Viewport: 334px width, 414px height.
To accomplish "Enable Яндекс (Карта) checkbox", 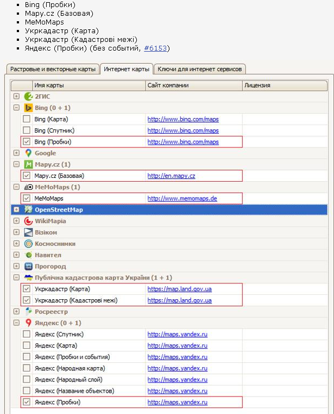I will (x=27, y=345).
